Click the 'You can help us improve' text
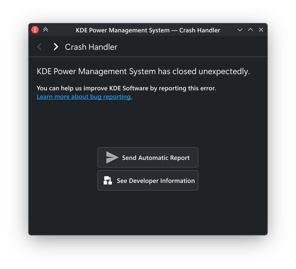The height and width of the screenshot is (269, 296). [x=126, y=88]
